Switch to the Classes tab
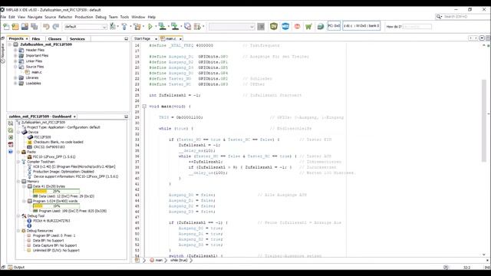491x276 pixels. 54,39
